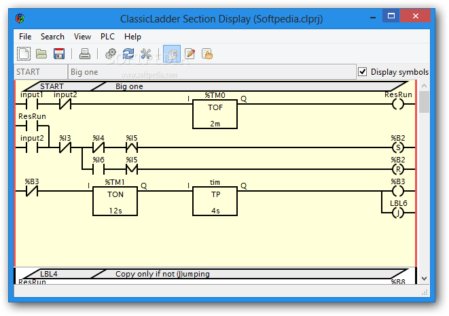Open preferences with wrench and screwdriver icon
Viewport: 449px width, 316px height.
[x=146, y=54]
